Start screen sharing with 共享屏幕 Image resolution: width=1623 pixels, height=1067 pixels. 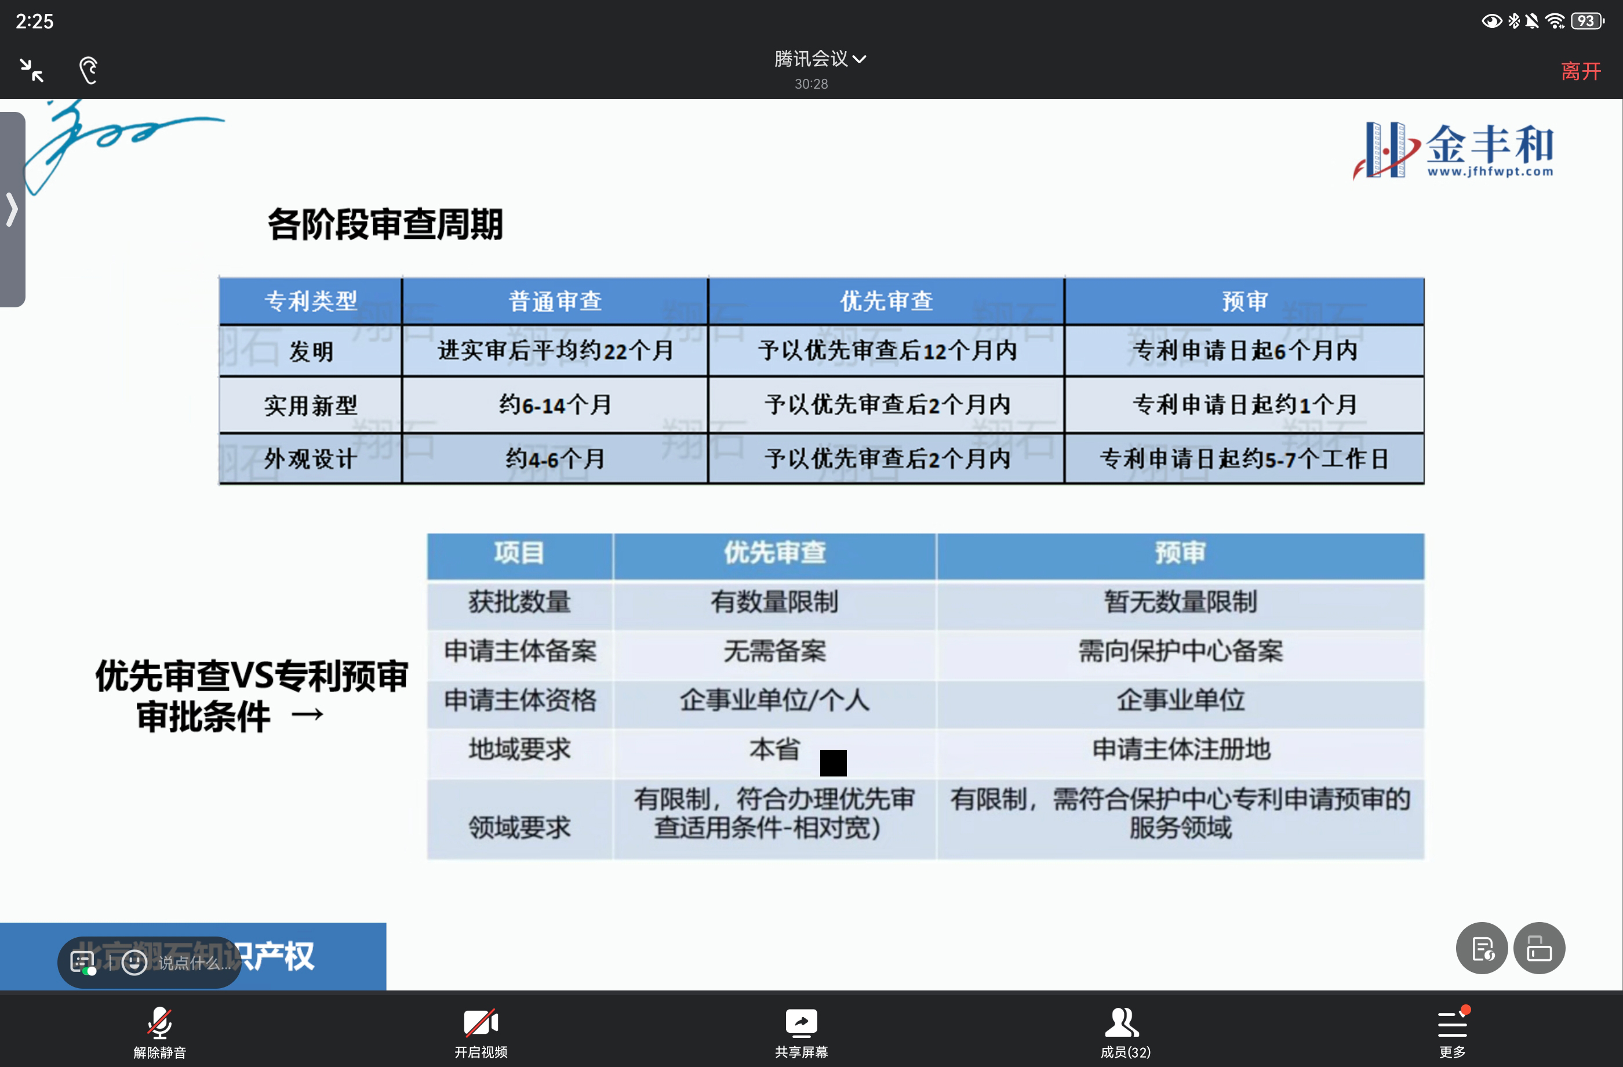point(801,1031)
